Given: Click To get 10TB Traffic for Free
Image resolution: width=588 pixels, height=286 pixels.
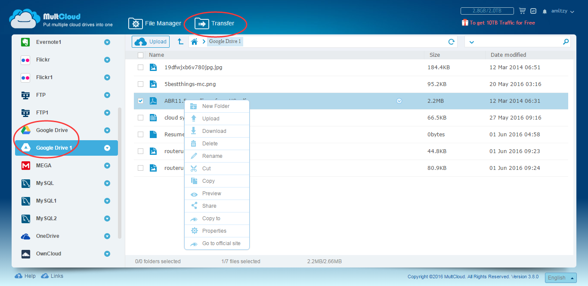Looking at the screenshot, I should (498, 23).
